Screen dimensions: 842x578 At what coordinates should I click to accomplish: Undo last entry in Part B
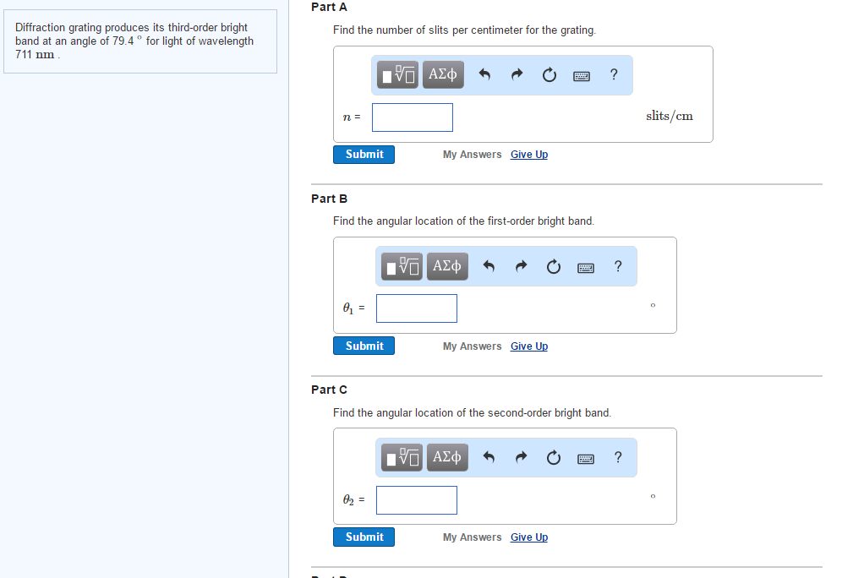click(489, 267)
